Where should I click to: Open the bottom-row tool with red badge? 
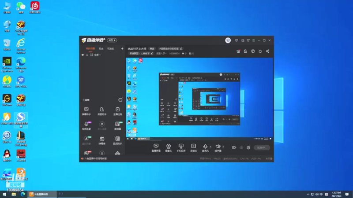click(86, 153)
